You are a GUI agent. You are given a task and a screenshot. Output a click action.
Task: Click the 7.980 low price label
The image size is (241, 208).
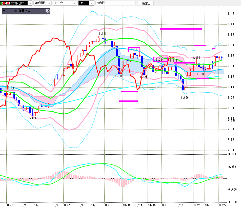(x=32, y=118)
